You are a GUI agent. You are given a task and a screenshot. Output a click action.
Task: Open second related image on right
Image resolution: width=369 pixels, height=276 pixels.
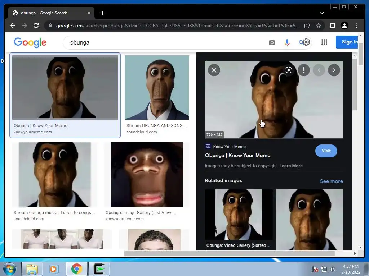pyautogui.click(x=309, y=220)
